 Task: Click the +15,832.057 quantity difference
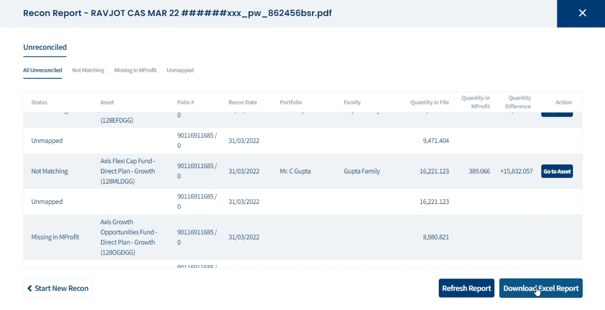pos(516,171)
